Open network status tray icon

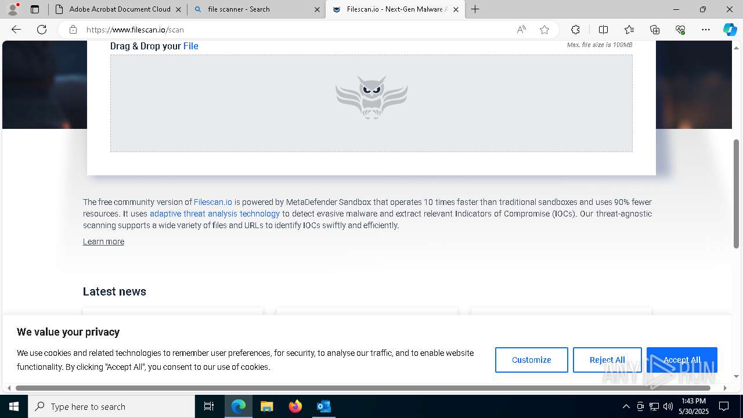pos(654,406)
